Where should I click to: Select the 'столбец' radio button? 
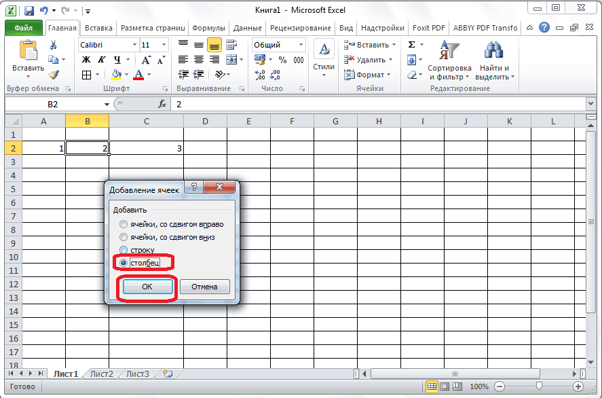(x=123, y=263)
